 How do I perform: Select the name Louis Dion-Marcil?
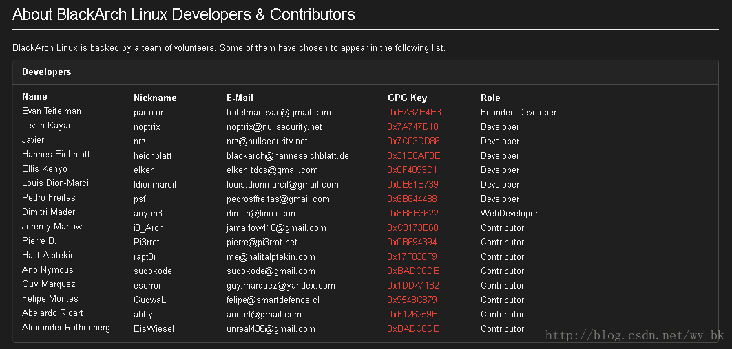[x=56, y=183]
